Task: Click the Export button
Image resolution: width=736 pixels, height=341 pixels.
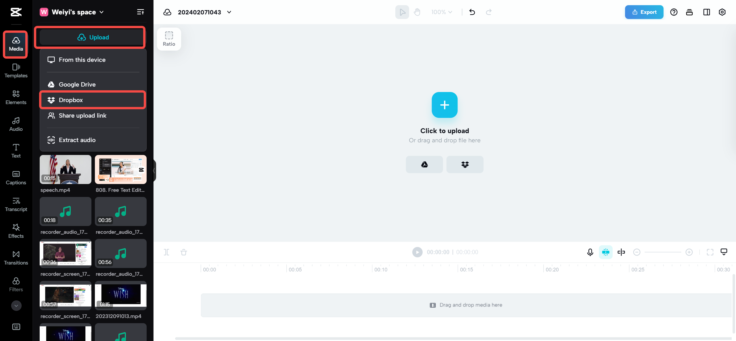Action: [x=644, y=12]
